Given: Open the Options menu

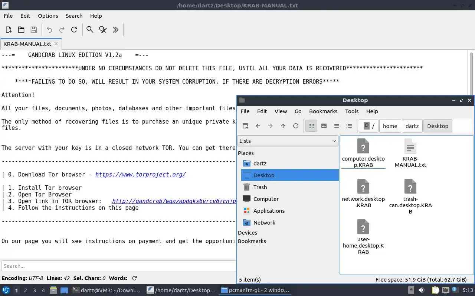Looking at the screenshot, I should click(x=48, y=16).
